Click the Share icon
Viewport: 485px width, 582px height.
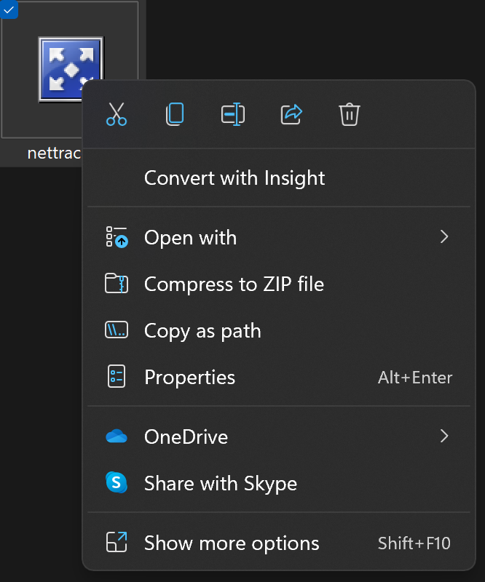pos(291,114)
